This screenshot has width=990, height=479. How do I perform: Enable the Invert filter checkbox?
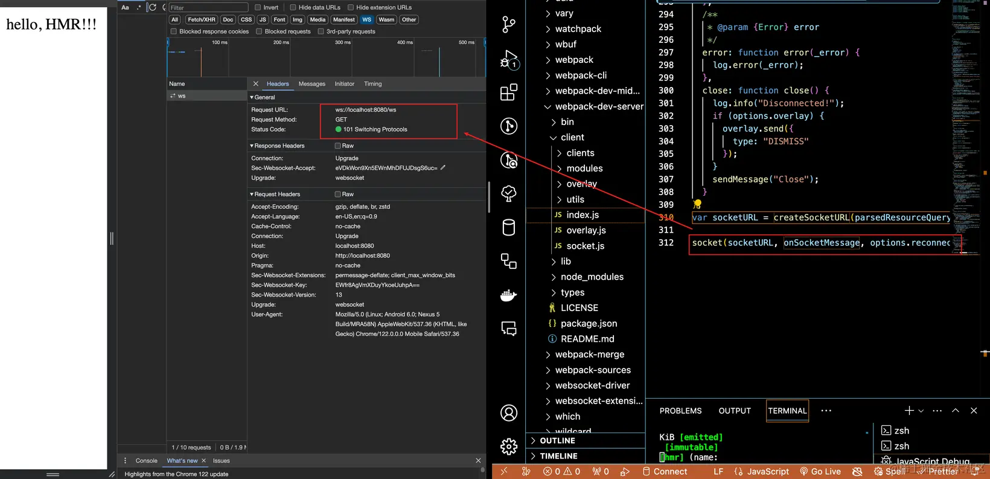coord(258,7)
